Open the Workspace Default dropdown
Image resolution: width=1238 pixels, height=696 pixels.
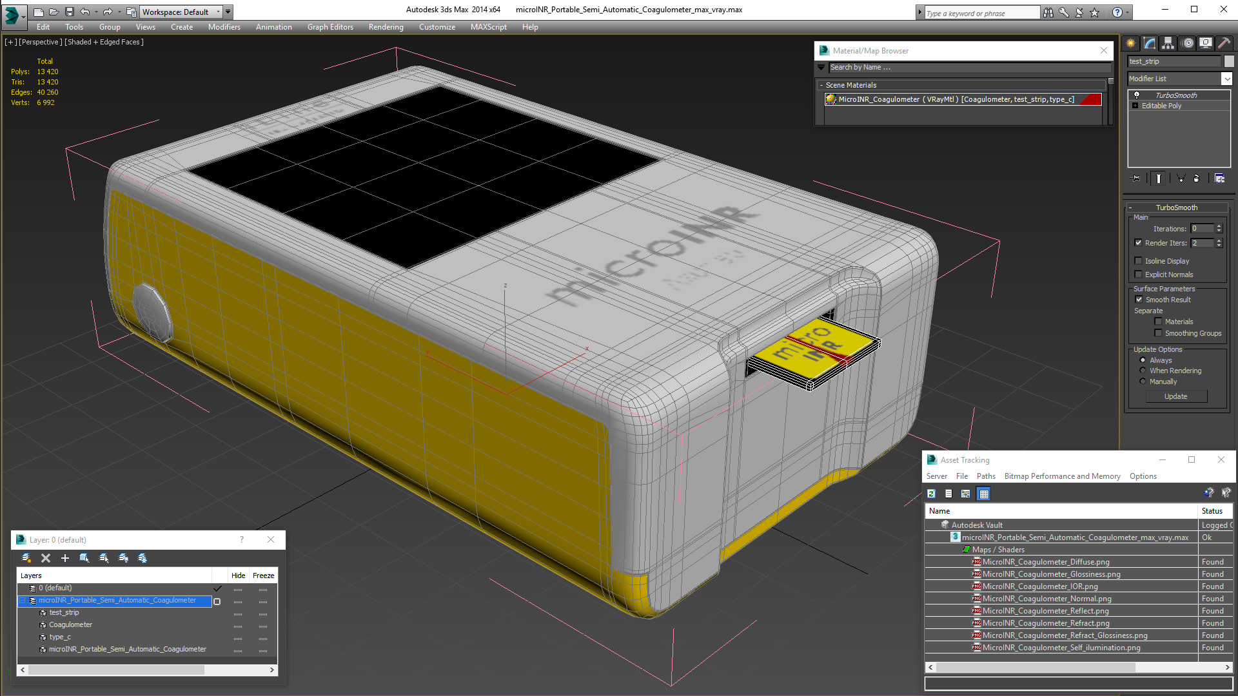(x=219, y=12)
